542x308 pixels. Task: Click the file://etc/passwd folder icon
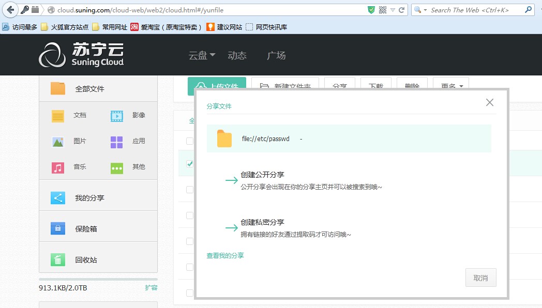(x=224, y=138)
